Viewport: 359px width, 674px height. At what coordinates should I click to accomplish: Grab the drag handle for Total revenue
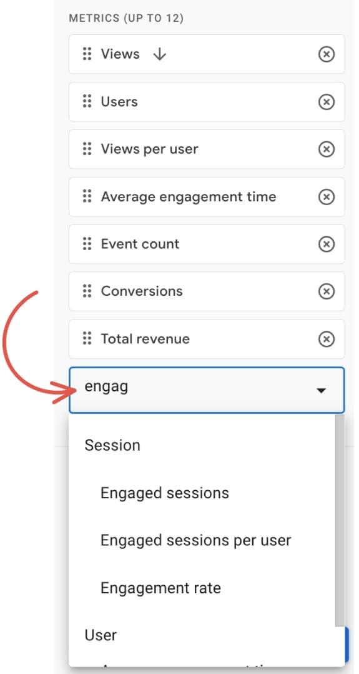(x=87, y=339)
